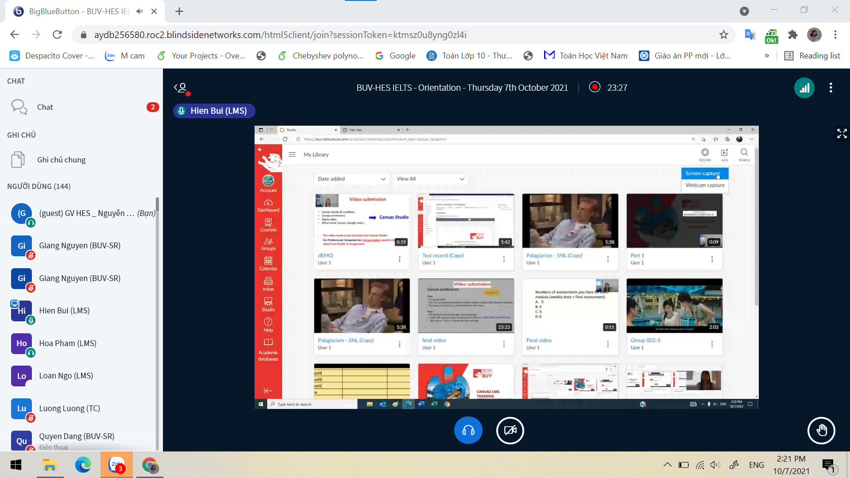Open the connection status indicator
850x478 pixels.
pos(804,88)
